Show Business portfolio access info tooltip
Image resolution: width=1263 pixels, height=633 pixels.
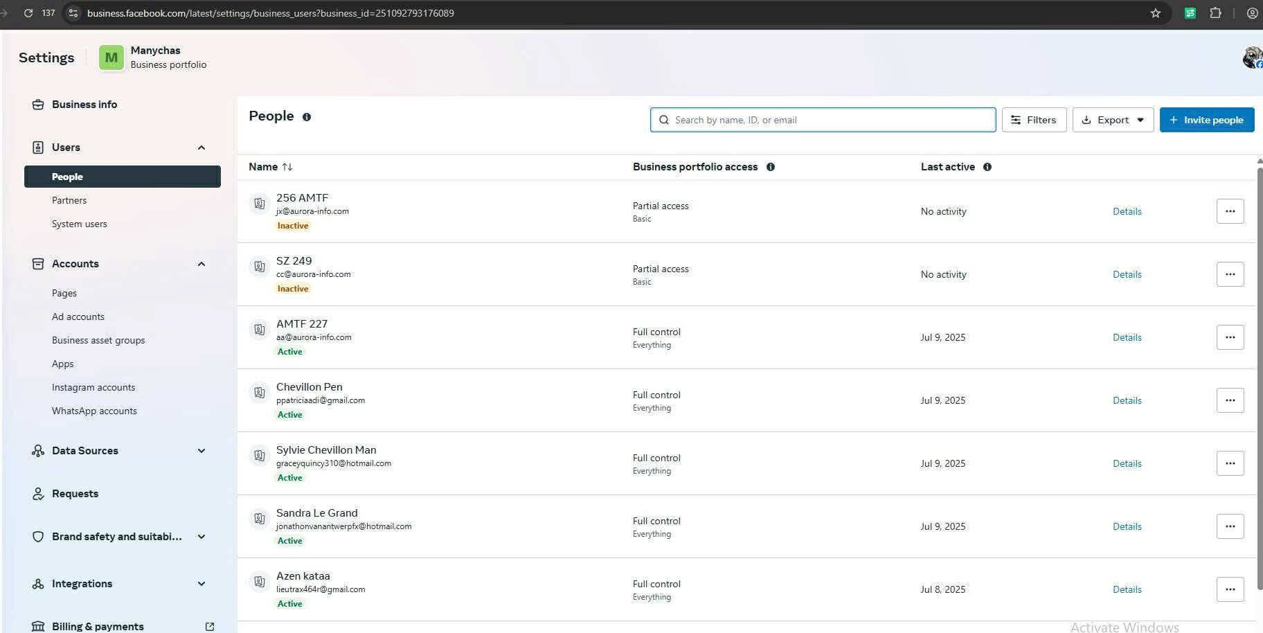[771, 167]
